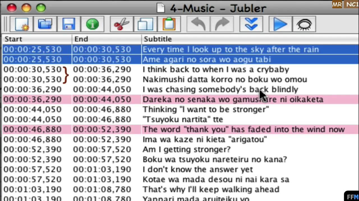
Task: Click the End column header
Action: (107, 39)
